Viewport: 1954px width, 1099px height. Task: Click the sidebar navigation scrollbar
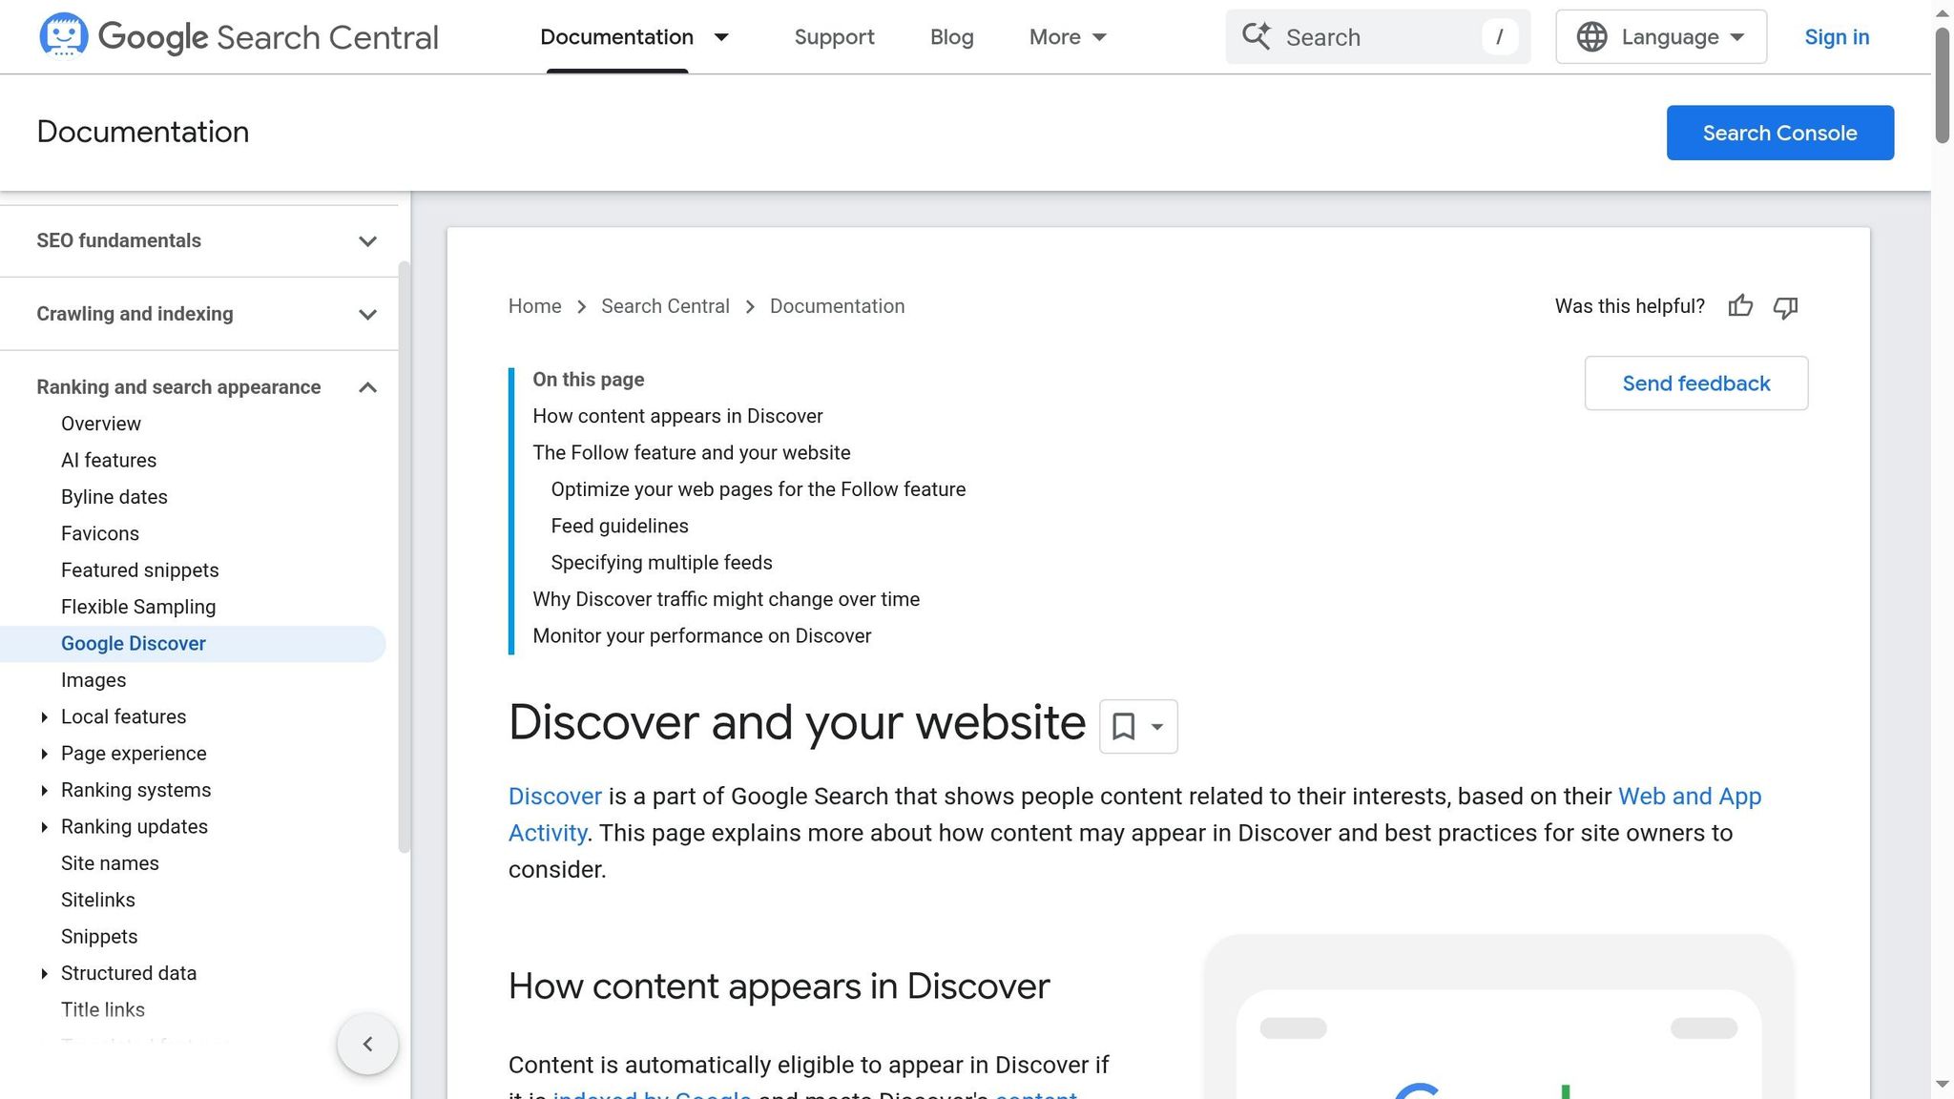[404, 557]
